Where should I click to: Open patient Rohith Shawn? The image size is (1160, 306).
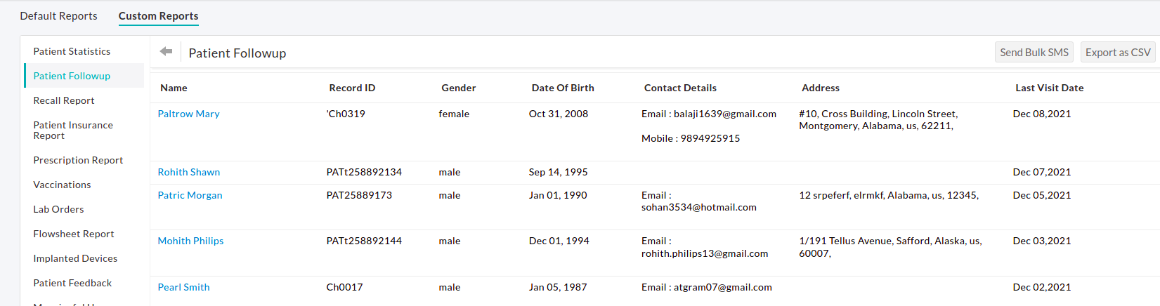189,172
